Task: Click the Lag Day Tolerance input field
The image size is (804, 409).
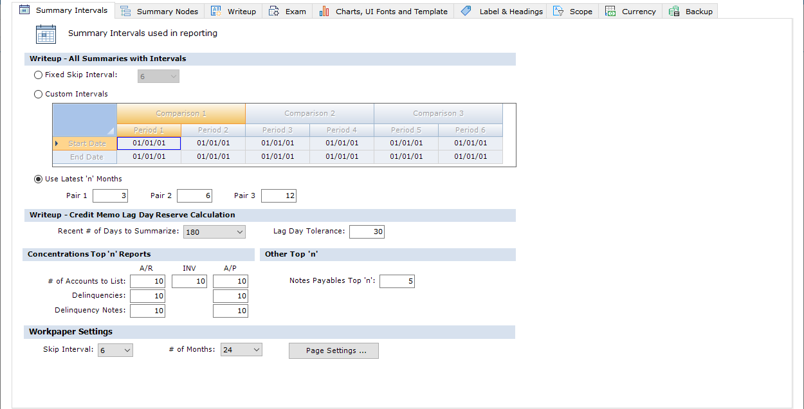Action: [x=367, y=232]
